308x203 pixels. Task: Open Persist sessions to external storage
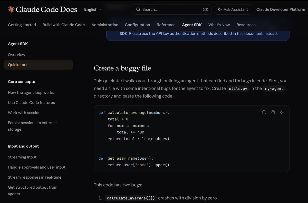pyautogui.click(x=32, y=126)
